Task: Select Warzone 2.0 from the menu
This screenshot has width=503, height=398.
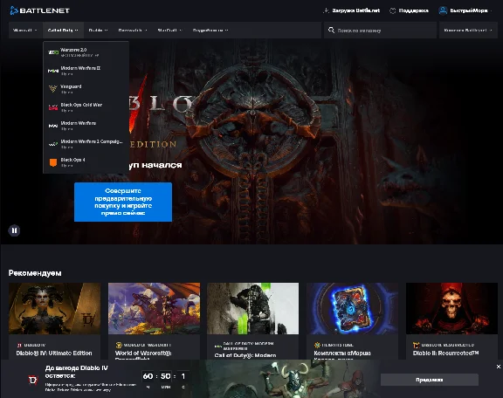Action: pyautogui.click(x=86, y=52)
